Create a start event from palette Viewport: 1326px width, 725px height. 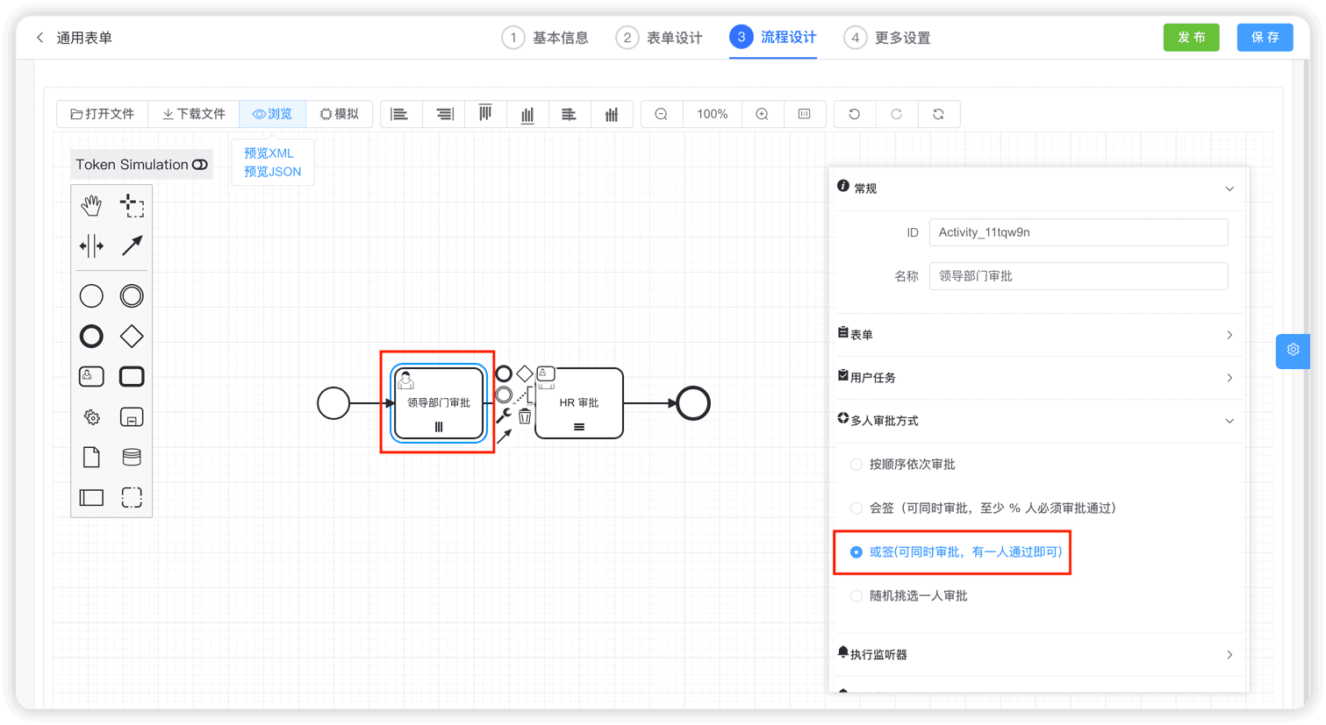point(91,296)
